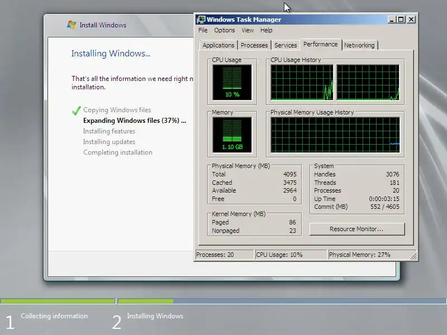Click the Nonpaged value 23
Image resolution: width=447 pixels, height=335 pixels.
point(293,231)
